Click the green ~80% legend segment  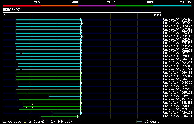coord(135,5)
